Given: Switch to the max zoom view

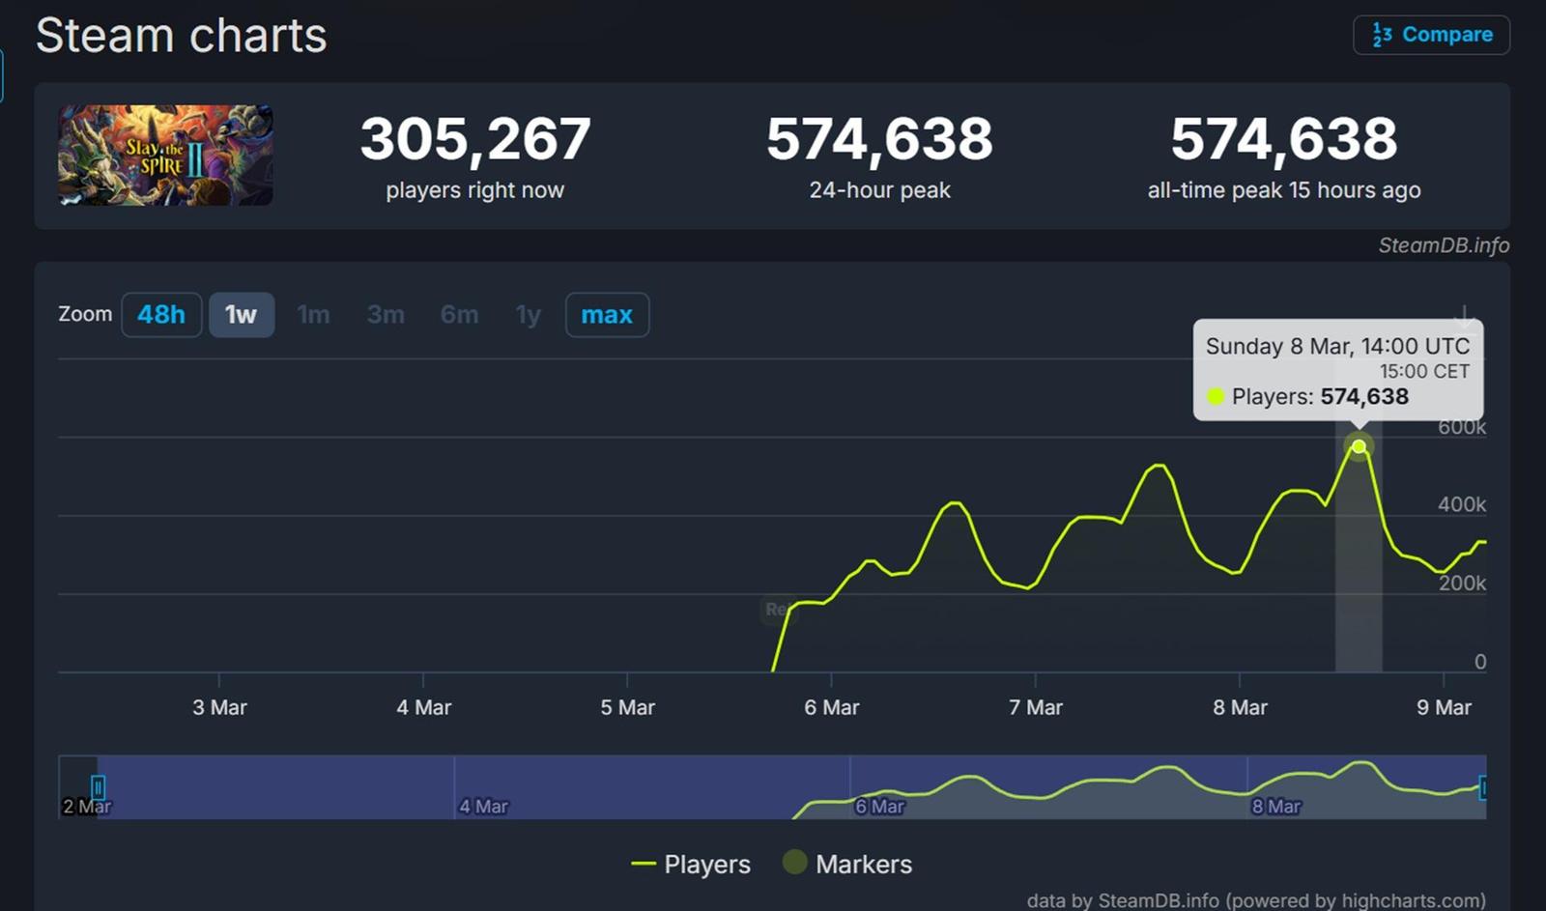Looking at the screenshot, I should point(607,314).
